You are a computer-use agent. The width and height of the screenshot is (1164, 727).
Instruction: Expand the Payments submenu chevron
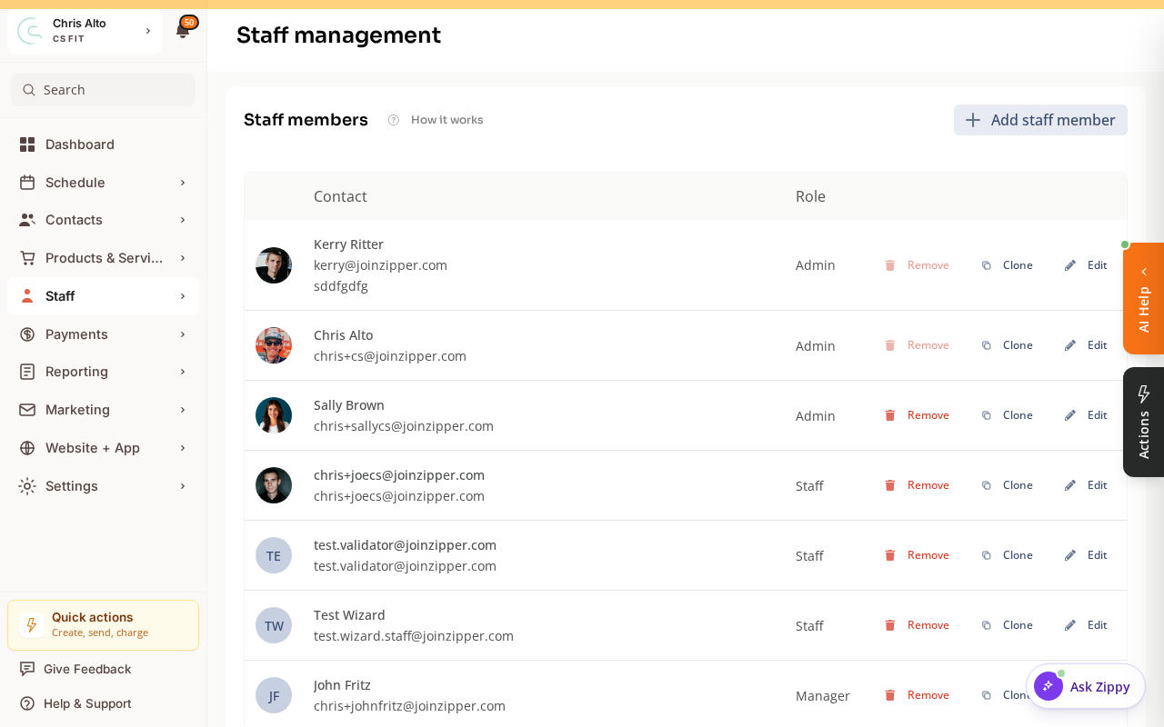(183, 334)
